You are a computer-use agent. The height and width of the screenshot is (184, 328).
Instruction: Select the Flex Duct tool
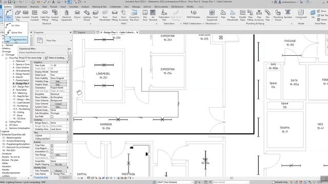[145, 15]
